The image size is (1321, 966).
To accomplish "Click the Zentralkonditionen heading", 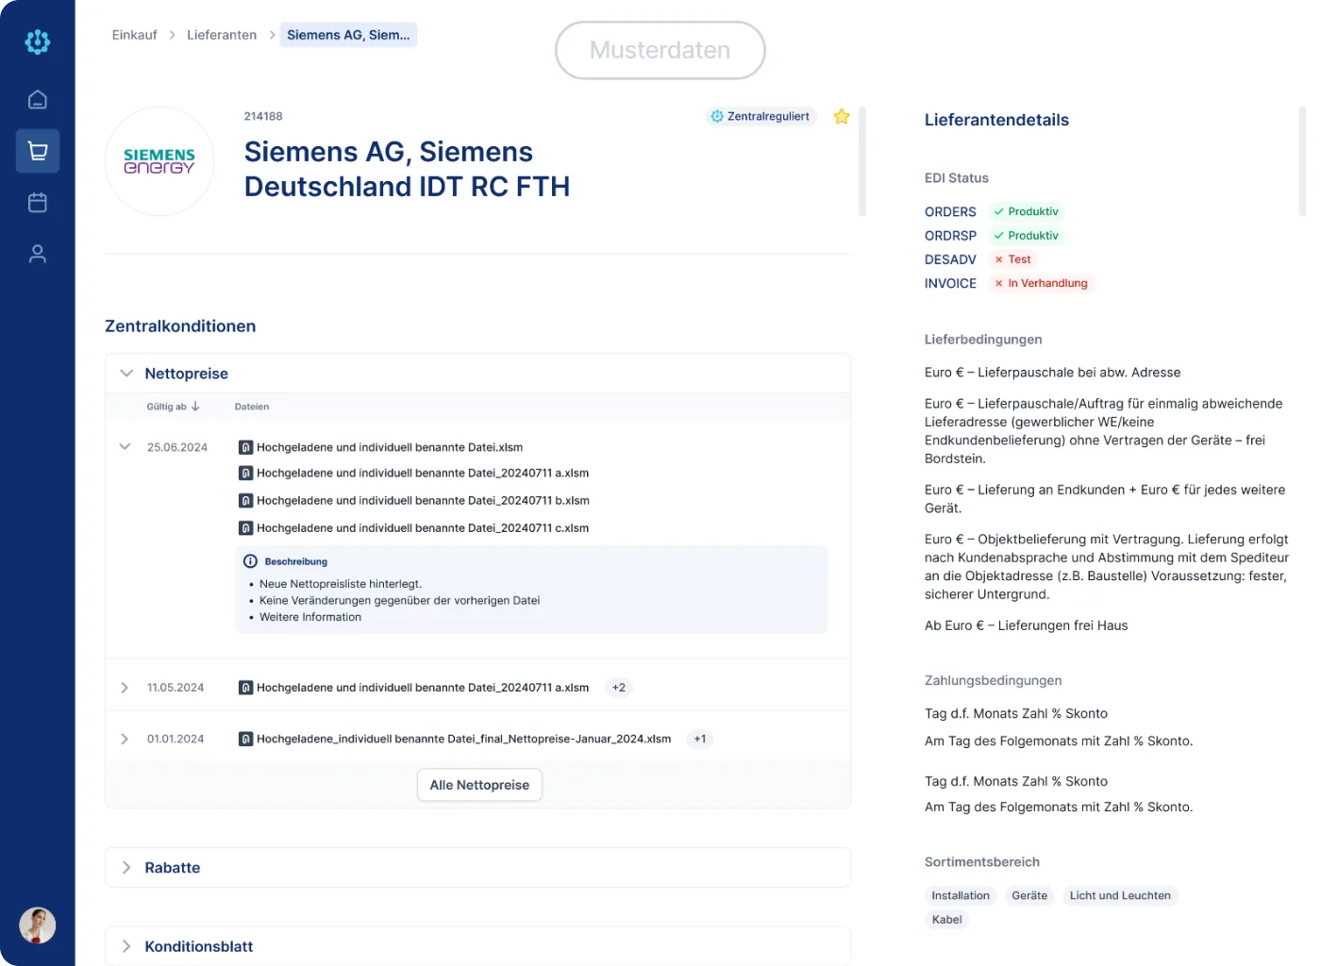I will (x=180, y=326).
